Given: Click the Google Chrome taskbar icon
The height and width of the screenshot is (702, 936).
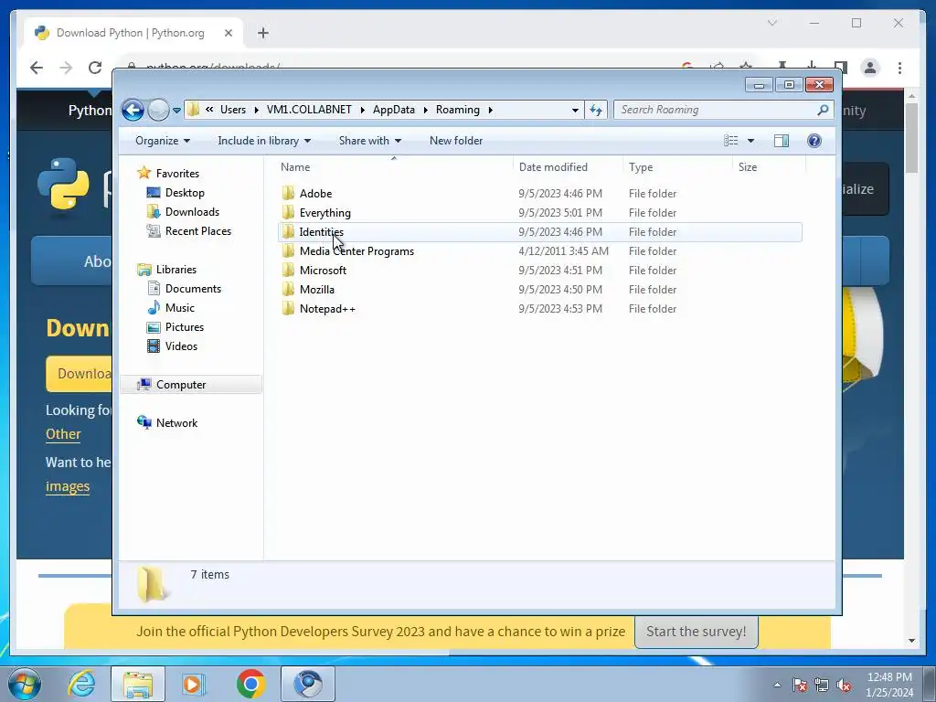Looking at the screenshot, I should tap(250, 684).
